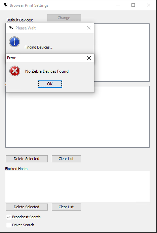This screenshot has height=233, width=157.
Task: Click the Zebra logo in Browser Print Settings title bar
Action: [5, 5]
